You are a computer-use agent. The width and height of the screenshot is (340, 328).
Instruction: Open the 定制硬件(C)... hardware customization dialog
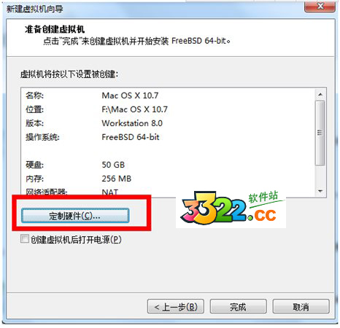(75, 216)
